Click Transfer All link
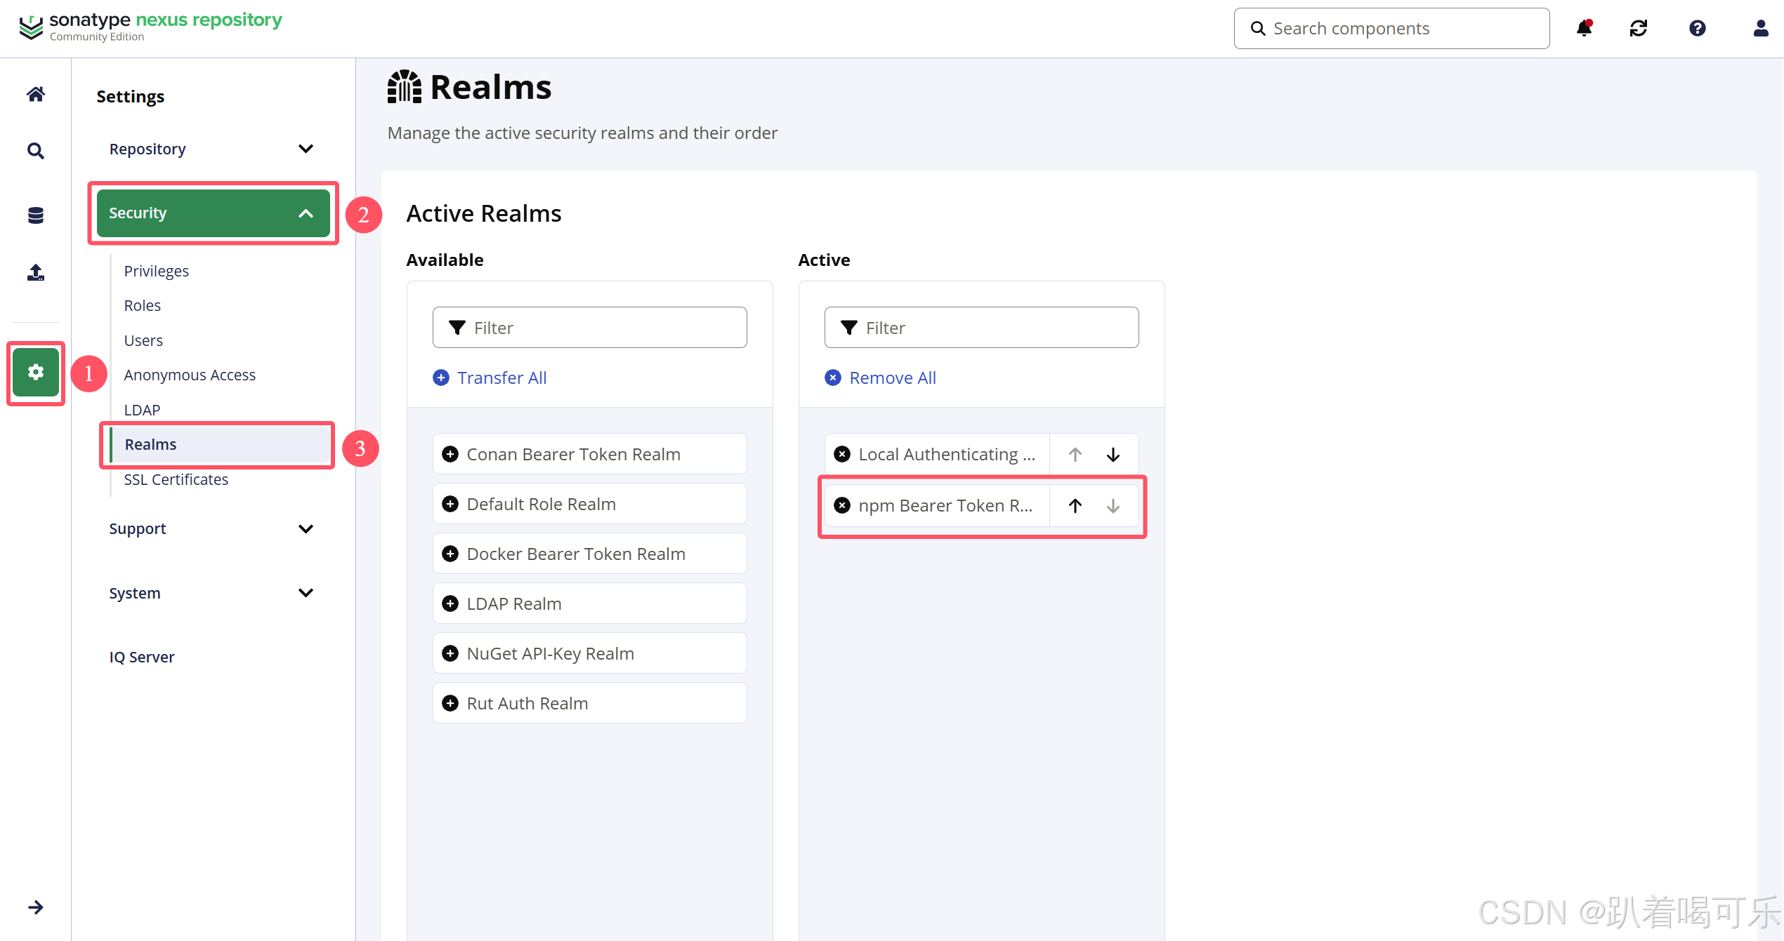The image size is (1784, 941). click(x=490, y=378)
